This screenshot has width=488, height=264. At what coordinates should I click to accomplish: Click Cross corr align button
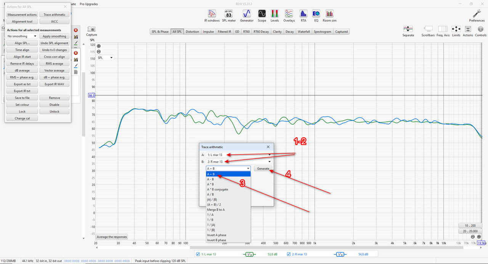(55, 57)
